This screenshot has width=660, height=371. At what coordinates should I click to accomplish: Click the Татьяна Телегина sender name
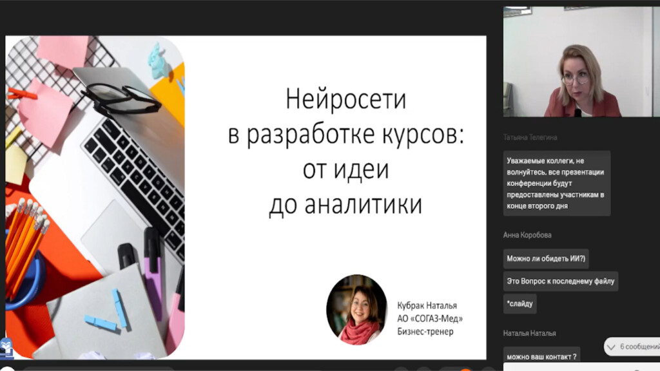click(530, 138)
